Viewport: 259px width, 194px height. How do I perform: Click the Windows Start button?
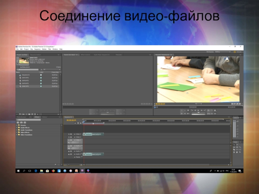tap(18, 170)
